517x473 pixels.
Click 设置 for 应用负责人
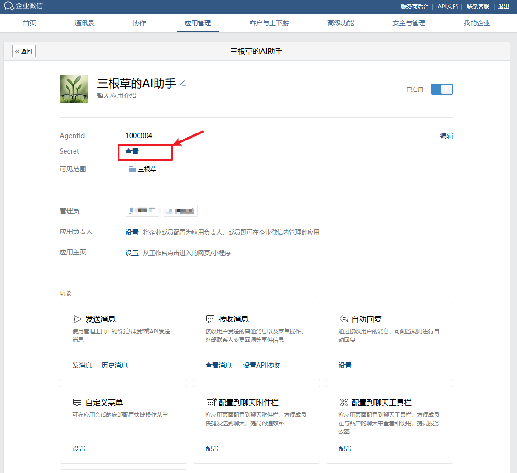132,232
